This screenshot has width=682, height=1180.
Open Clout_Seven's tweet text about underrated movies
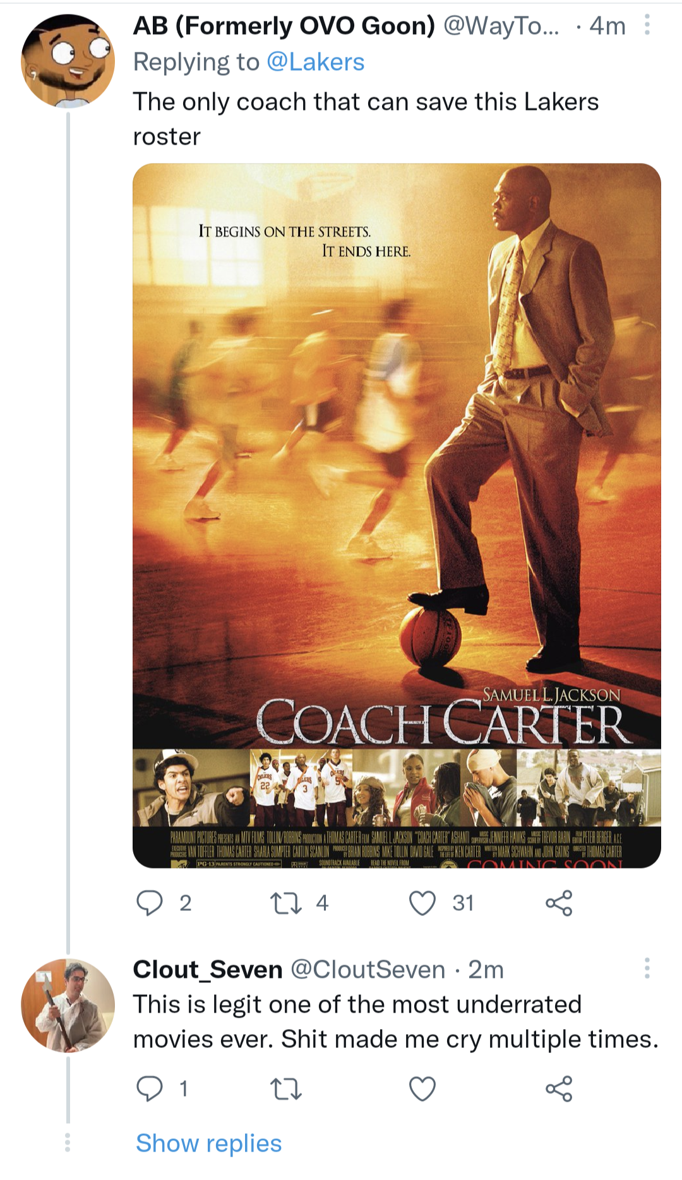tap(395, 1021)
